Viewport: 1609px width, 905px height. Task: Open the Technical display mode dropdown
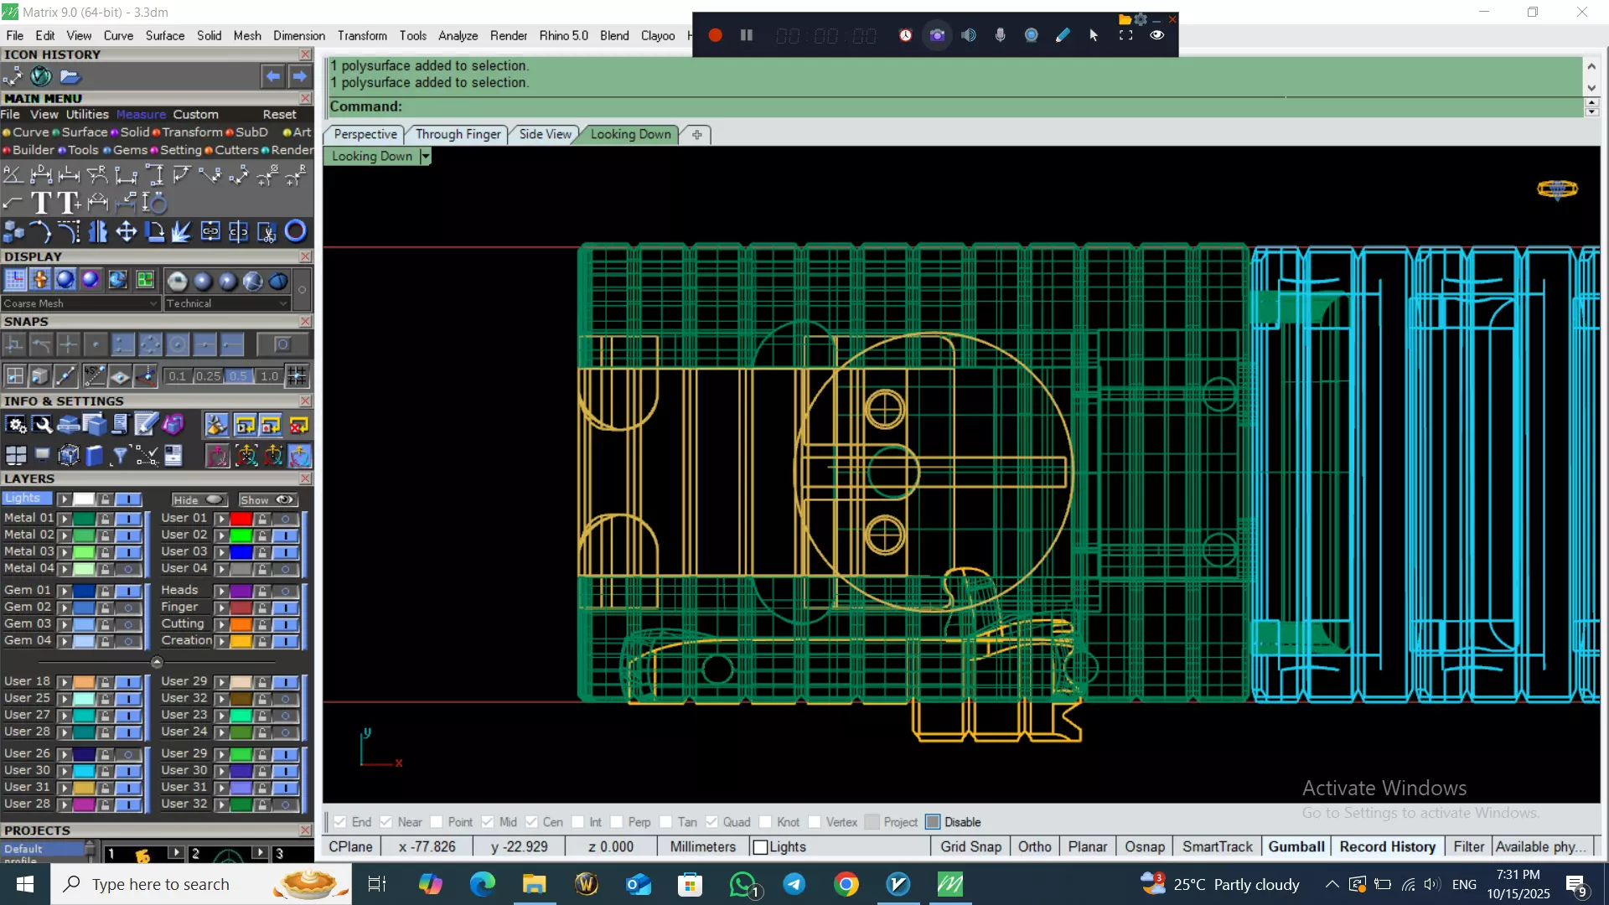coord(226,303)
